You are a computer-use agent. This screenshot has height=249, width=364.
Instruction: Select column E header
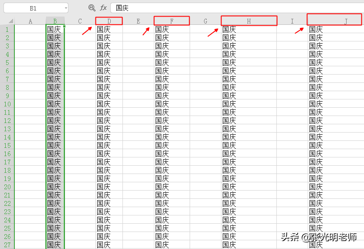pos(138,21)
